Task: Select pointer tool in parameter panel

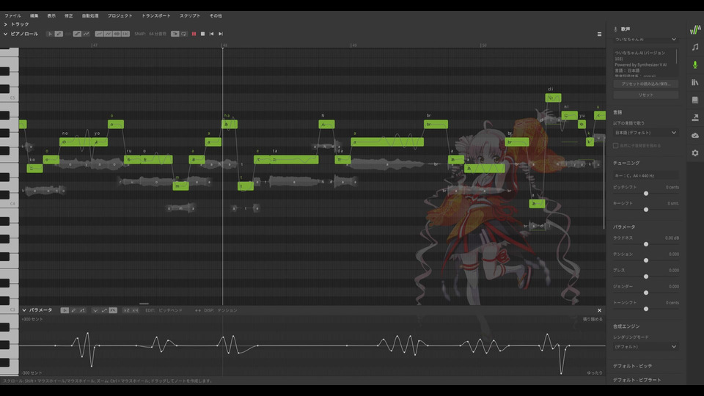Action: pos(65,310)
